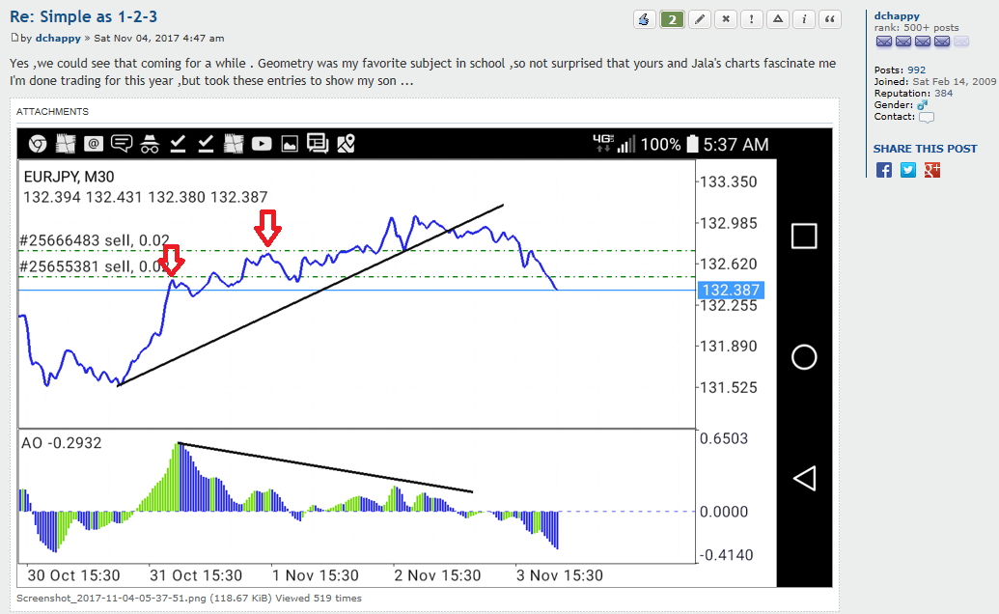This screenshot has height=614, width=999.
Task: Click the ATTACHMENTS header
Action: tap(52, 111)
